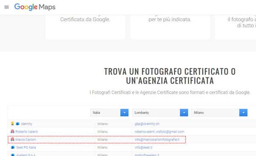The width and height of the screenshot is (256, 156).
Task: Expand the Lombardy region dropdown arrow
Action: click(x=184, y=113)
